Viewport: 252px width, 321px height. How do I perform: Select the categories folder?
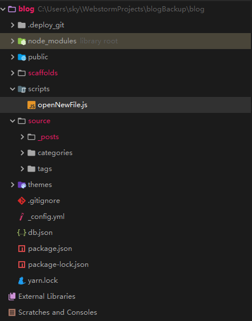pos(55,153)
